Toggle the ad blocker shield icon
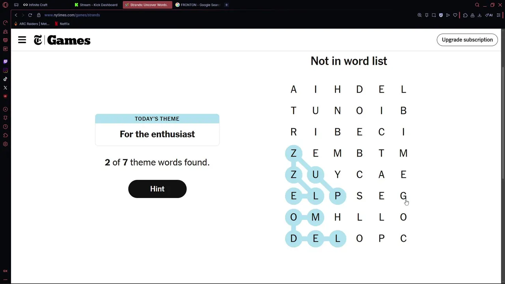Image resolution: width=505 pixels, height=284 pixels. pos(441,15)
